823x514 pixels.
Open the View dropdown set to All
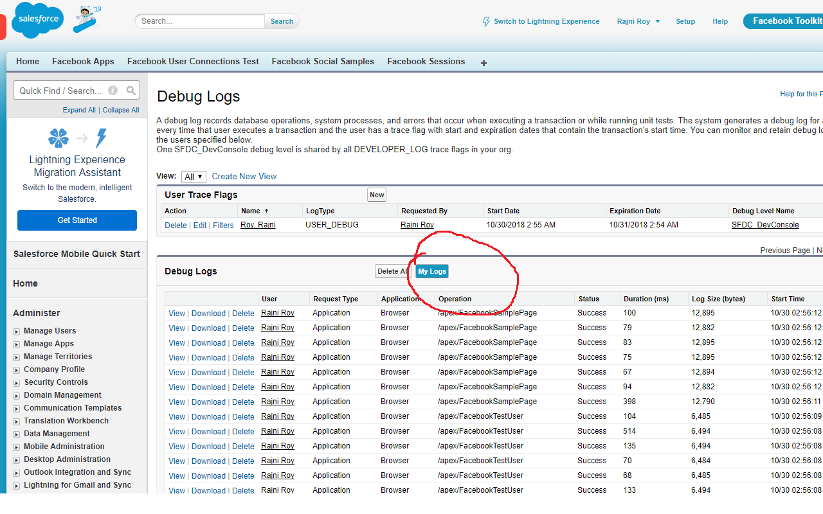(193, 176)
